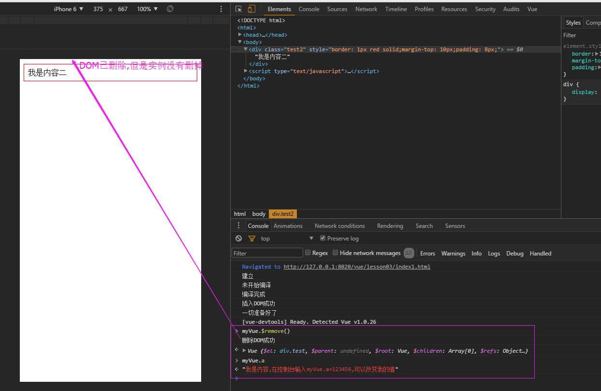Viewport: 601px width, 391px height.
Task: Toggle the Preserve log checkbox
Action: point(323,238)
